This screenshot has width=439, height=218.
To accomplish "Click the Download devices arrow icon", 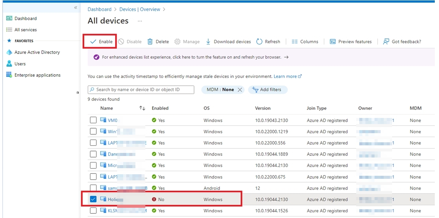I will [208, 41].
